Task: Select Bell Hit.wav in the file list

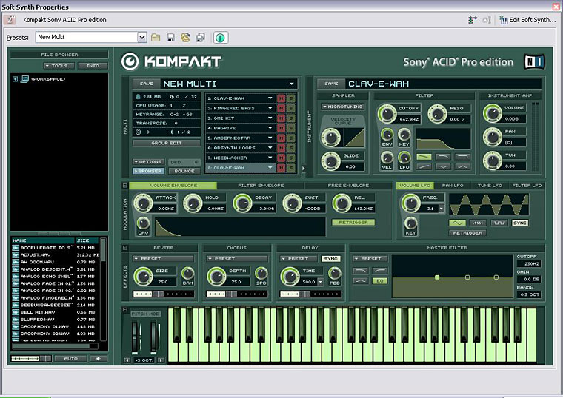Action: pyautogui.click(x=55, y=312)
